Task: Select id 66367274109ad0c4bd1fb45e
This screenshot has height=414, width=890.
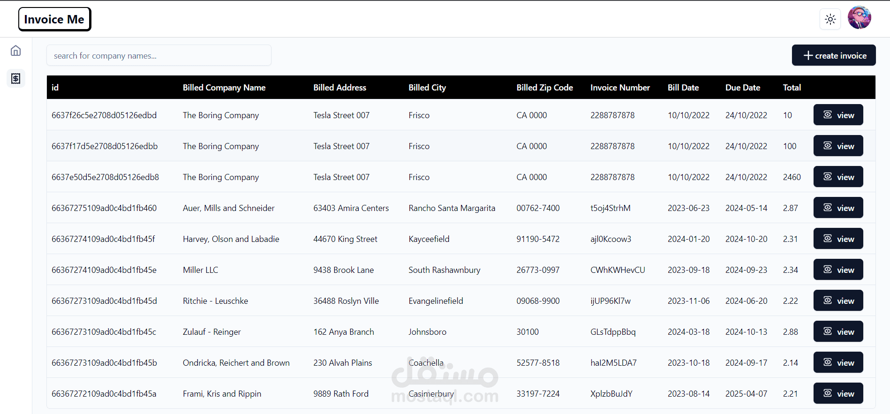Action: pyautogui.click(x=104, y=270)
